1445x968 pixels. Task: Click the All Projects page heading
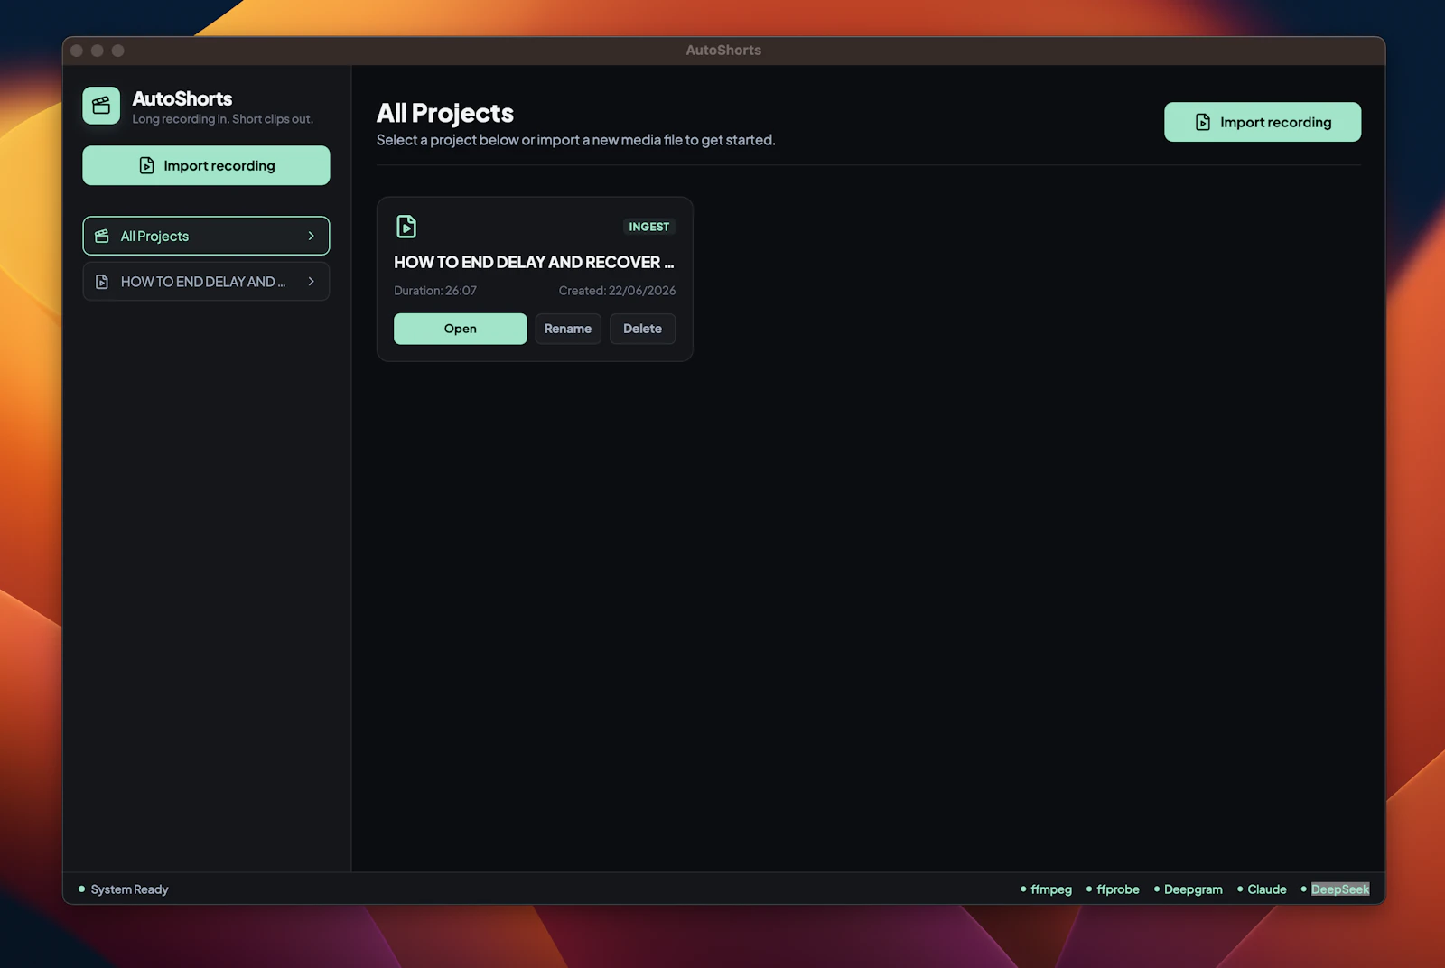[445, 113]
